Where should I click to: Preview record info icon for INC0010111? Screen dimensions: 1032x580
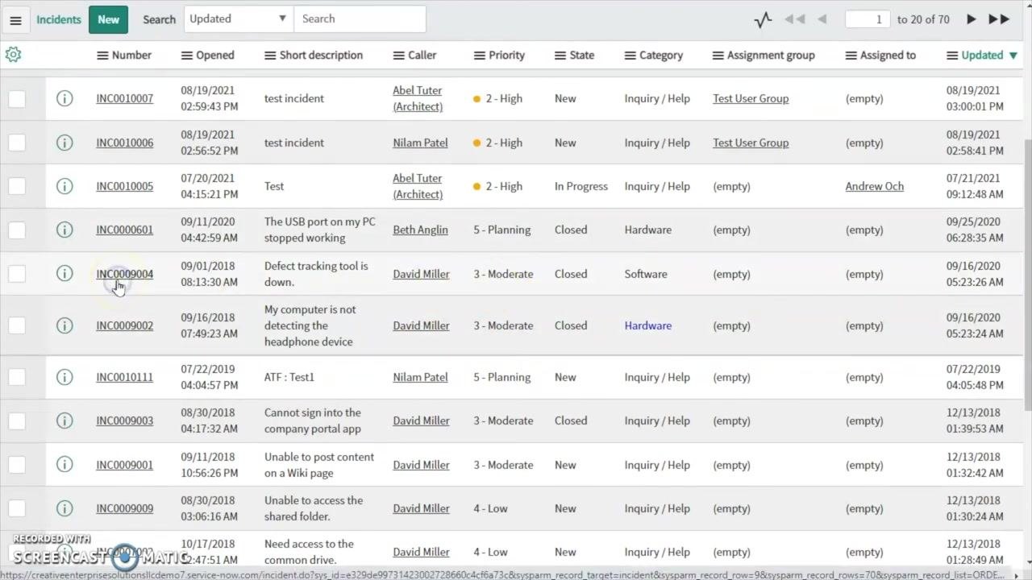64,377
